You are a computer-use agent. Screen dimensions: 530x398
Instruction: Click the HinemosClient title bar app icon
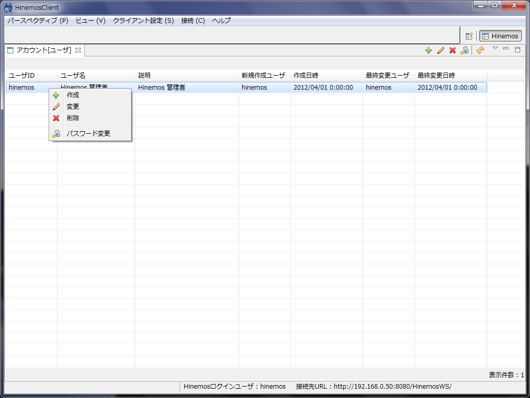pos(8,7)
